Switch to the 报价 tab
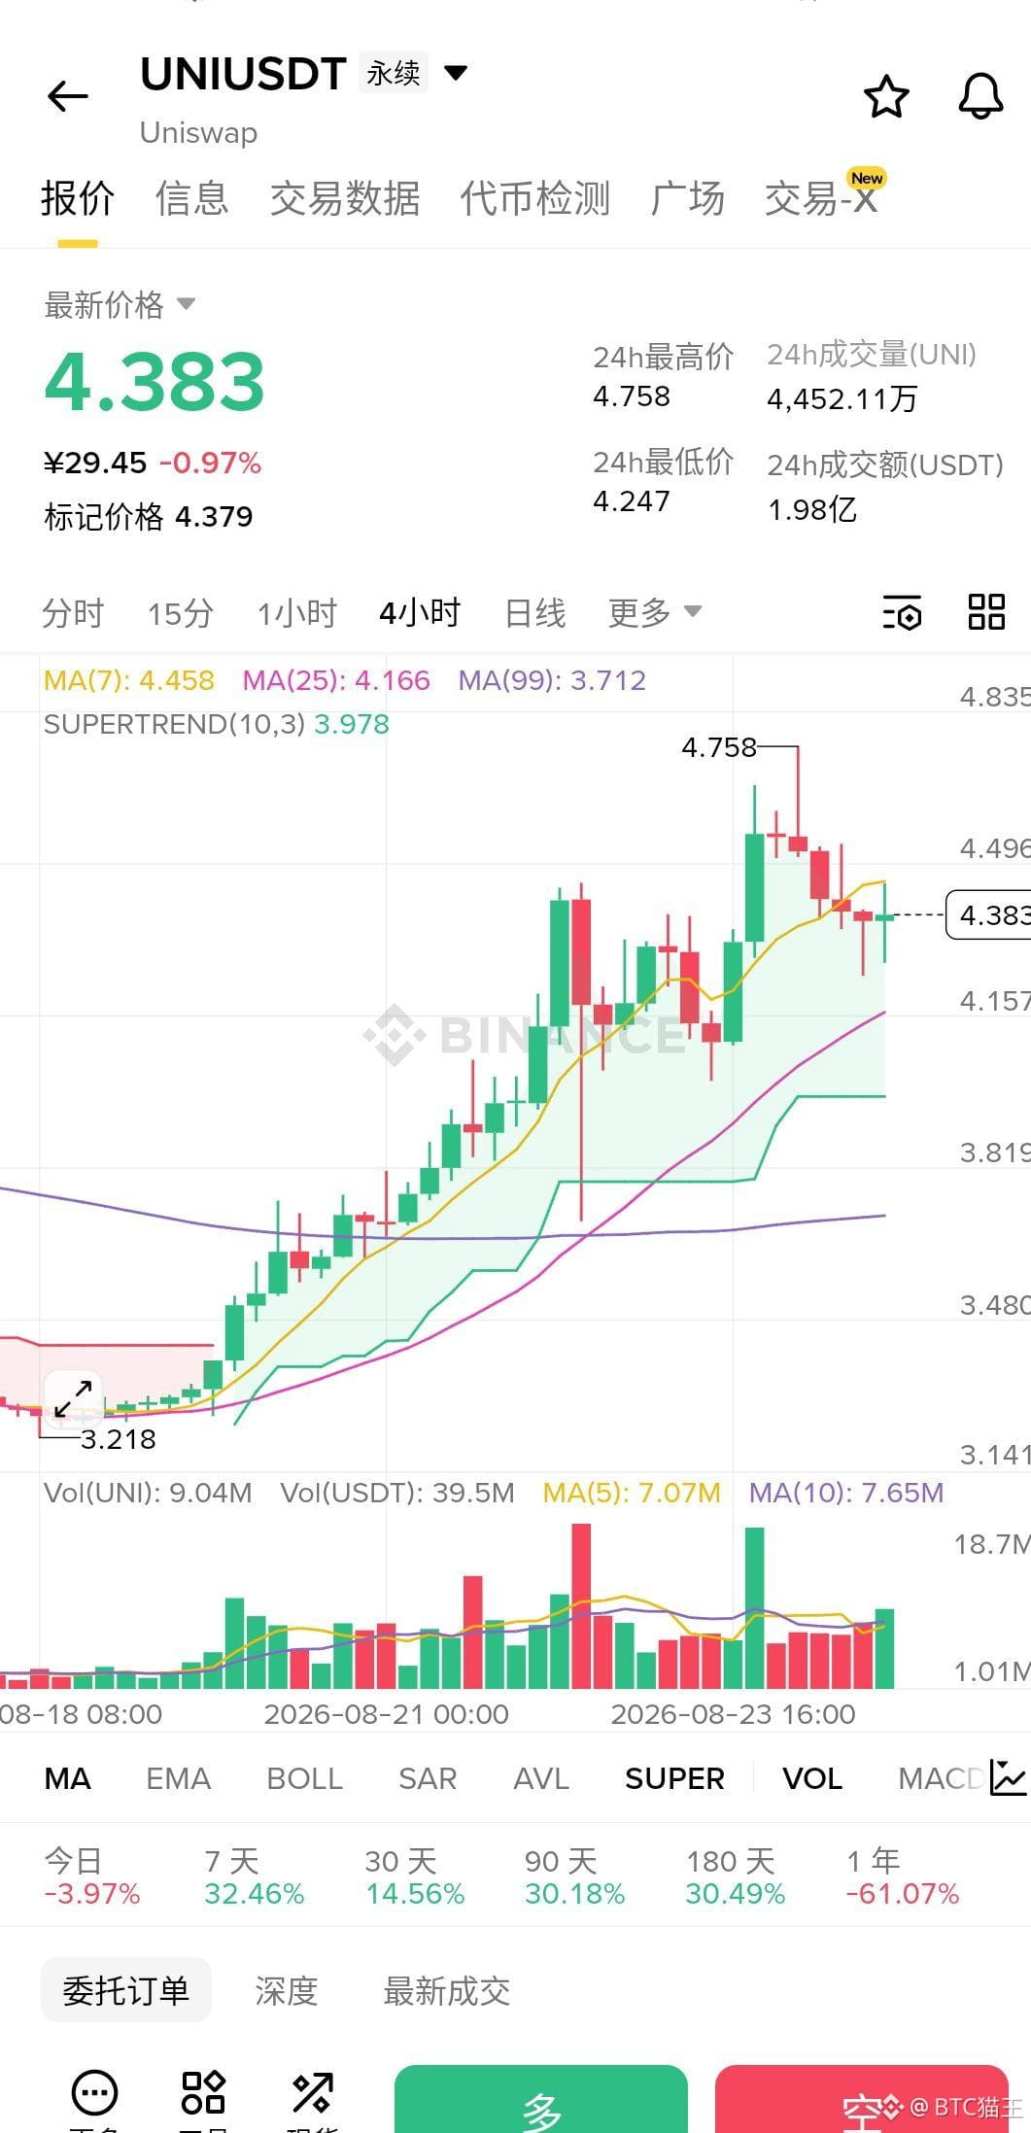The height and width of the screenshot is (2133, 1031). pyautogui.click(x=78, y=198)
